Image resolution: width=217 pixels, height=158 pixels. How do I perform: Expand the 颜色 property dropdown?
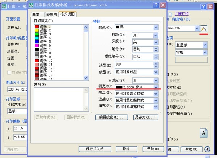coord(156,27)
